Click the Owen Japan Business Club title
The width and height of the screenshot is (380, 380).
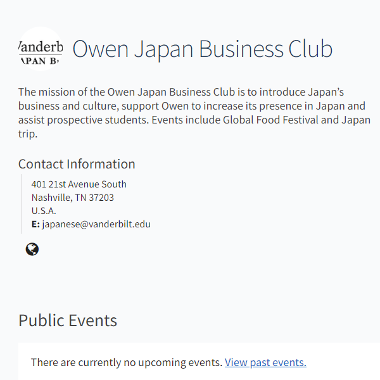click(202, 49)
